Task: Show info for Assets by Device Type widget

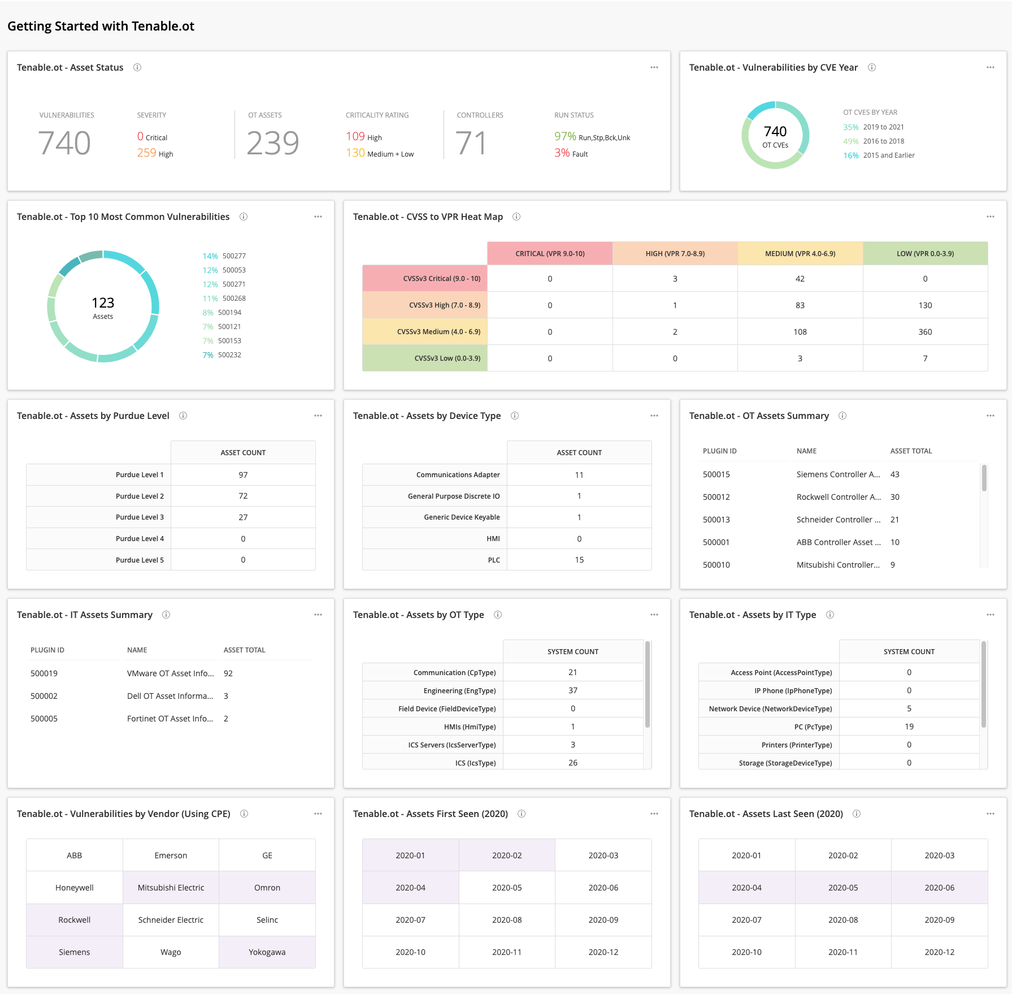Action: [x=515, y=416]
